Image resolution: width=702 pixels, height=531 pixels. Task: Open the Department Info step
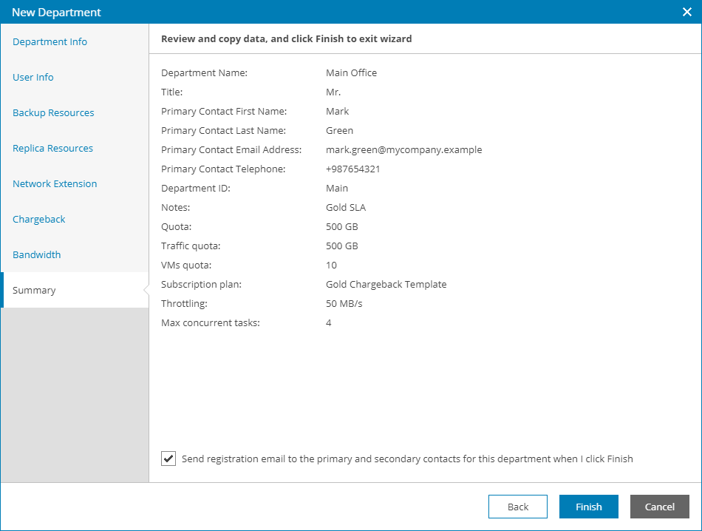pyautogui.click(x=50, y=42)
